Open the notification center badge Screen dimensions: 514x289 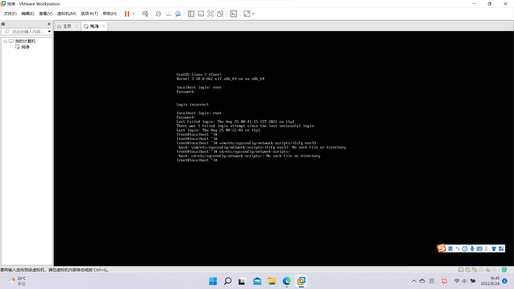click(505, 281)
